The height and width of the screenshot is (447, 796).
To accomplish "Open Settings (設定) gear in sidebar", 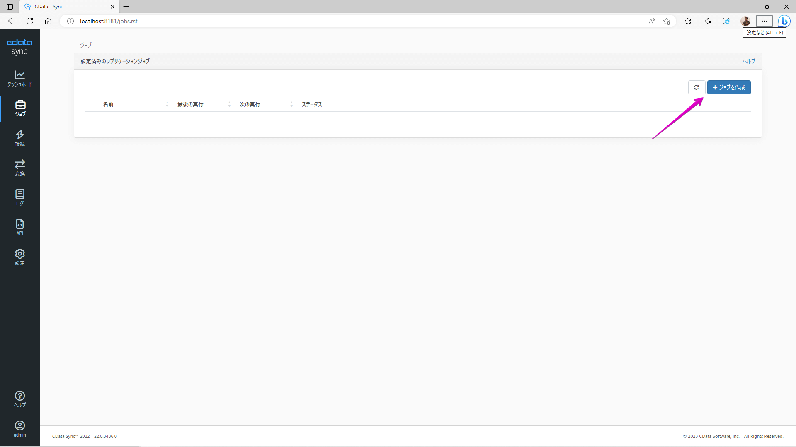I will click(x=19, y=257).
